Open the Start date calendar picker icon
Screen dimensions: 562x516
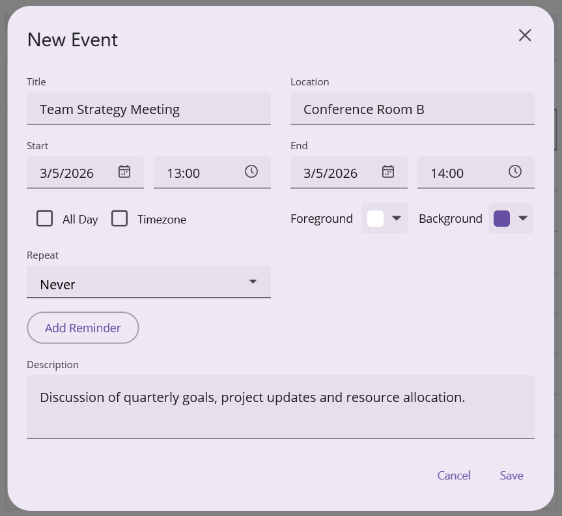[x=124, y=171]
